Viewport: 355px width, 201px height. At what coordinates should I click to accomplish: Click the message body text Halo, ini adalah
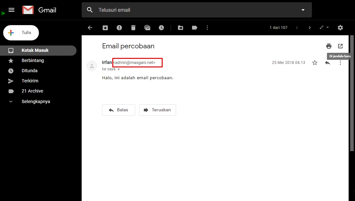click(118, 78)
